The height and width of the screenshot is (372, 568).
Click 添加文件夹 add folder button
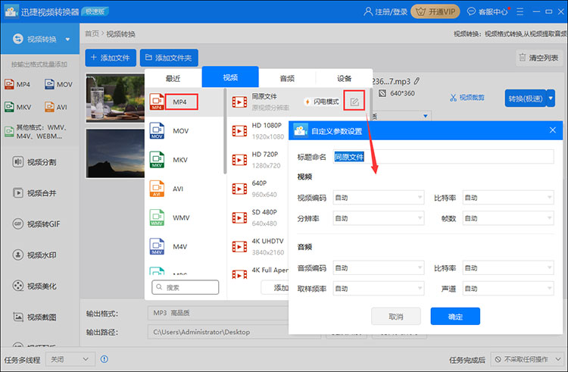(169, 58)
